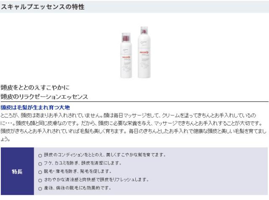The height and width of the screenshot is (200, 269).
Task: Click the paragraph starting ところが、頭皮は
Action: tap(134, 127)
